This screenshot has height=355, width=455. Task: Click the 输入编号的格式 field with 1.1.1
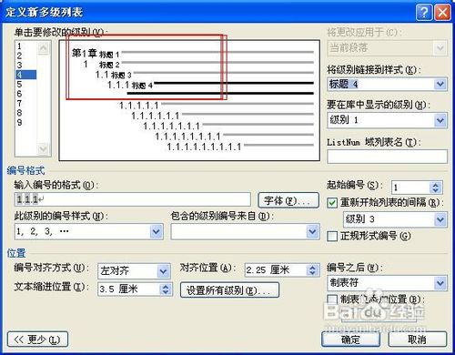click(x=132, y=199)
